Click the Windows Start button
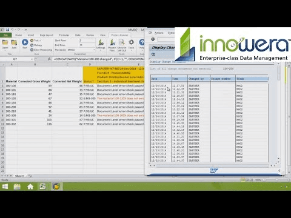 5,187
